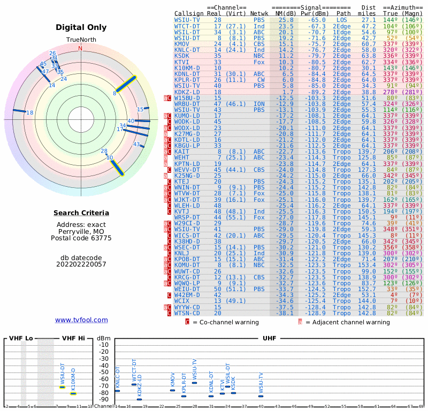Click the a warning badge beside K25NG-D
This screenshot has height=411, width=428.
tap(165, 176)
